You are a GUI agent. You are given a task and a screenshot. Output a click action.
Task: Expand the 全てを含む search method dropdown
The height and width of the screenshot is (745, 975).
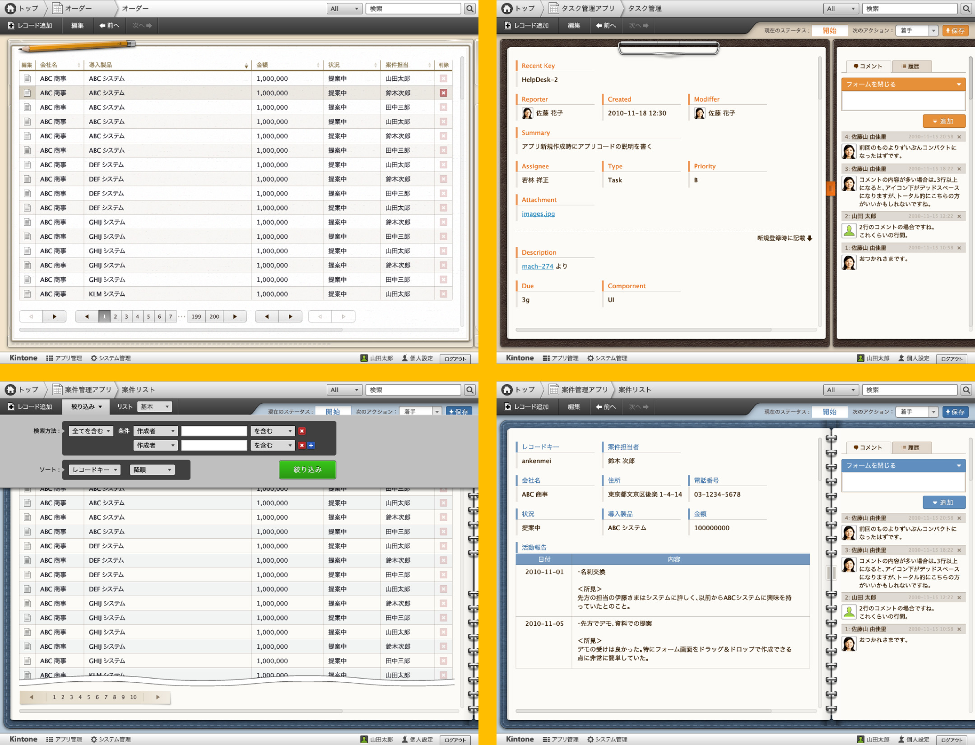pyautogui.click(x=91, y=431)
